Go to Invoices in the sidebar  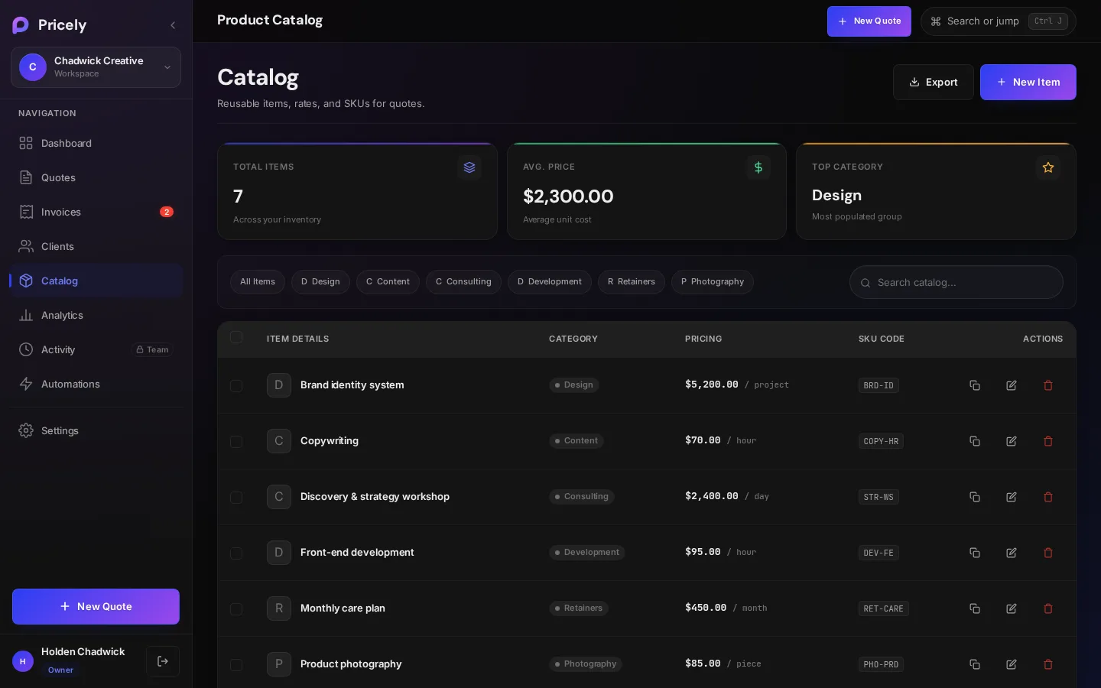click(96, 212)
